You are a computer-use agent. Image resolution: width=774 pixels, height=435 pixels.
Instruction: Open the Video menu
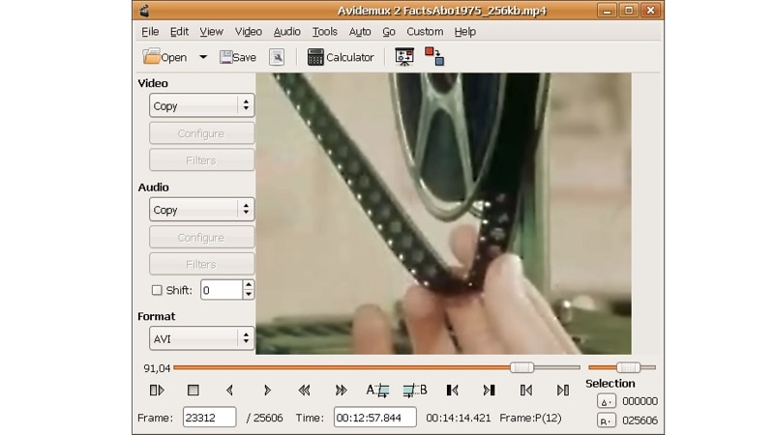click(x=249, y=32)
